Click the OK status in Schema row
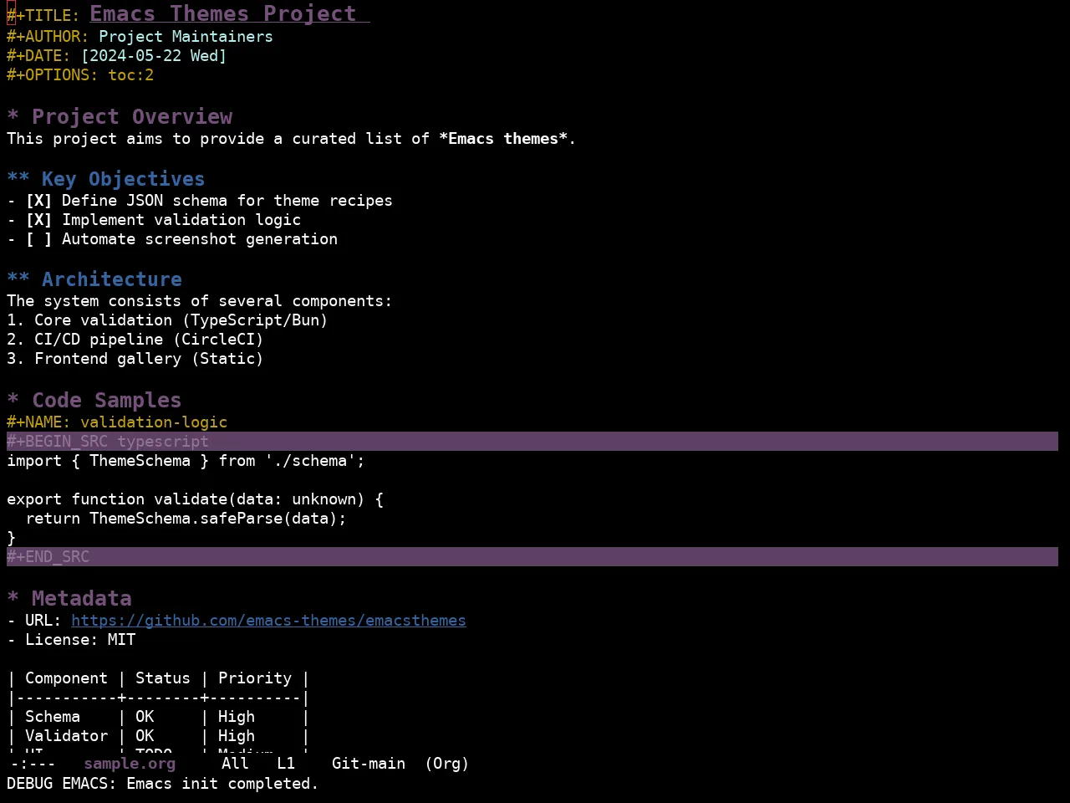 (145, 717)
